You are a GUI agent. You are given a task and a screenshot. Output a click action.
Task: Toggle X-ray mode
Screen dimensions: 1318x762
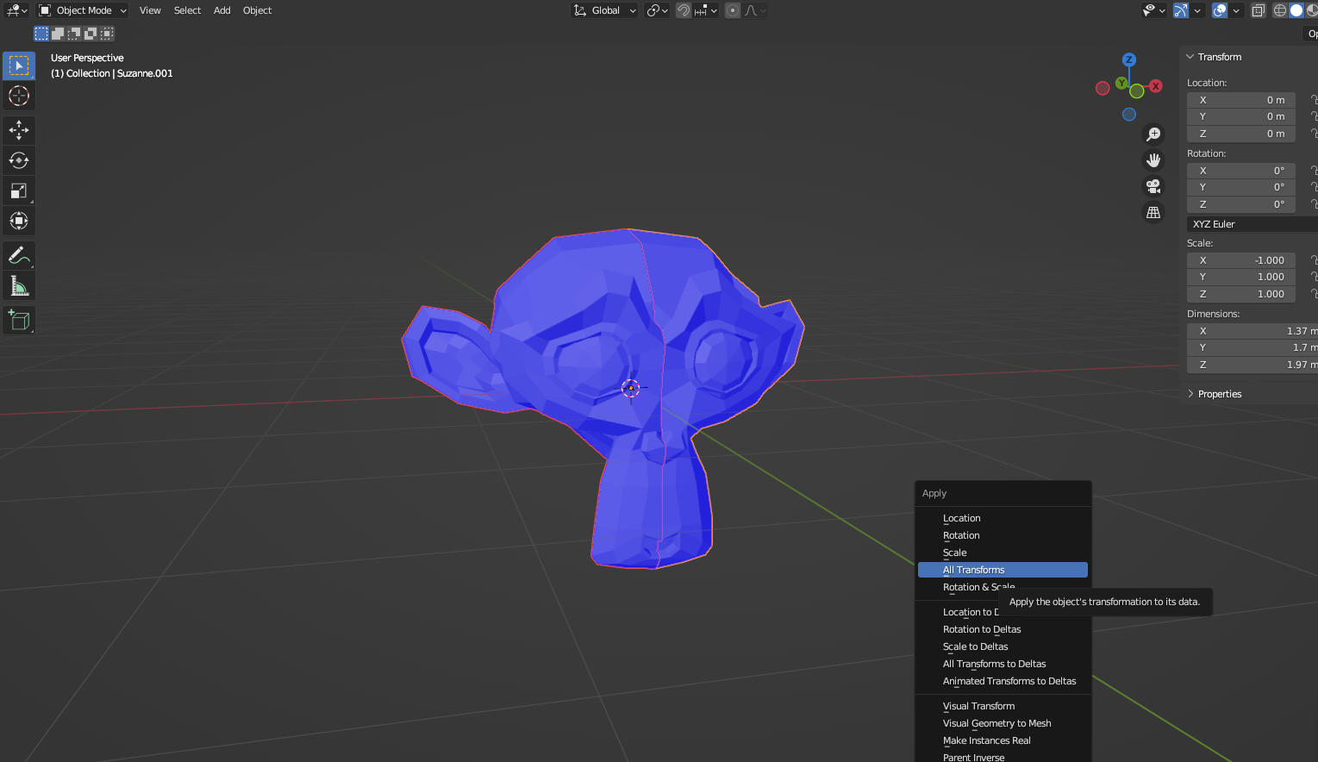[1259, 10]
